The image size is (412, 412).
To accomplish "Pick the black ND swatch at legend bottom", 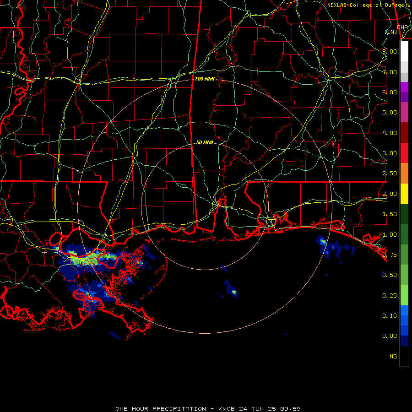I will 404,356.
